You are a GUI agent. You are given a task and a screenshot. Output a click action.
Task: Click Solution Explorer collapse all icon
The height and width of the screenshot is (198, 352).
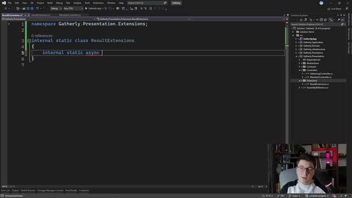(321, 20)
